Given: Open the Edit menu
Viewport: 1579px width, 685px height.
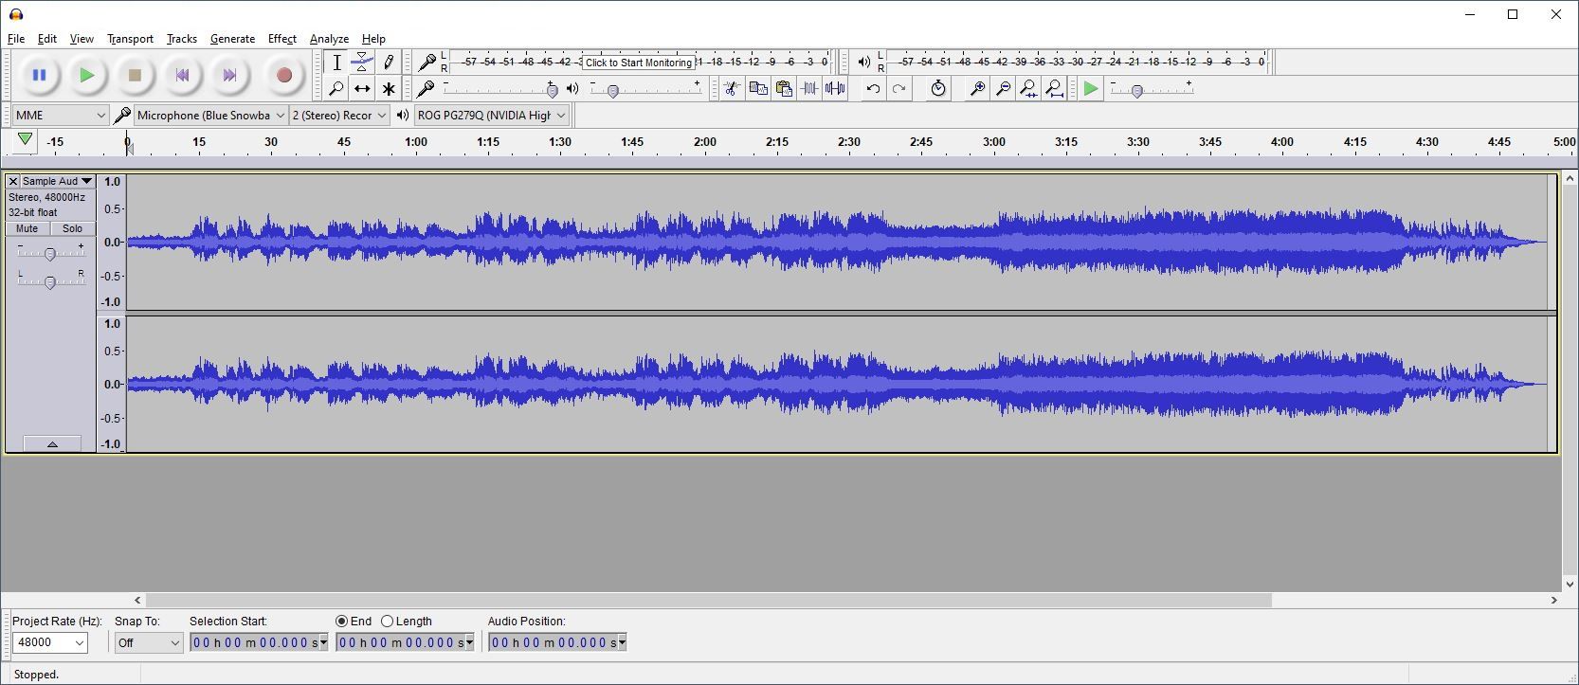Looking at the screenshot, I should click(x=47, y=39).
